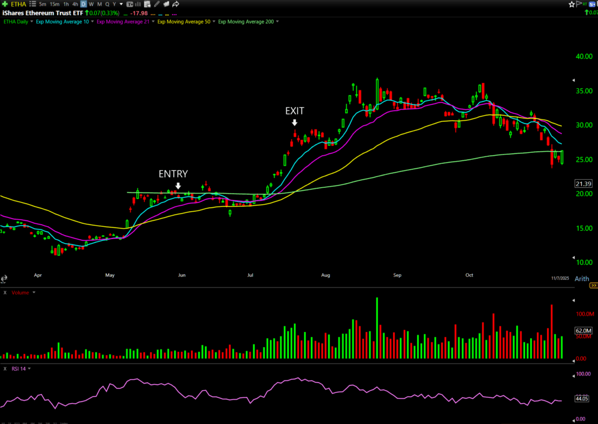Click the green plus add-symbol icon
The image size is (598, 424).
point(5,4)
